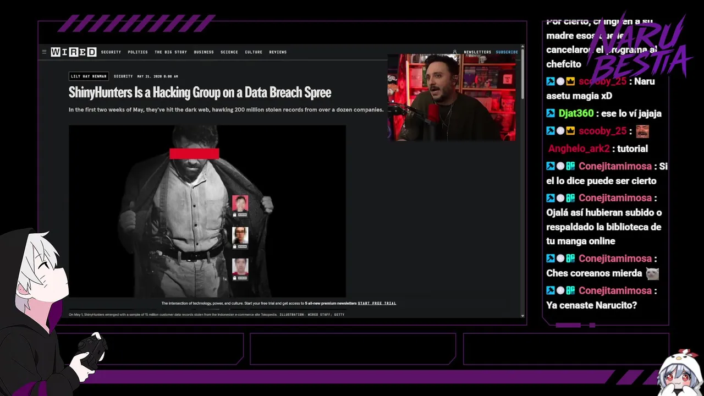Open the Reviews section
Image resolution: width=704 pixels, height=396 pixels.
[x=278, y=52]
